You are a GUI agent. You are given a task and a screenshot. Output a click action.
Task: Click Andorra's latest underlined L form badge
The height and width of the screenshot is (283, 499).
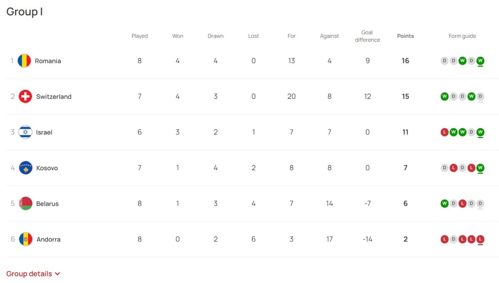pyautogui.click(x=480, y=239)
